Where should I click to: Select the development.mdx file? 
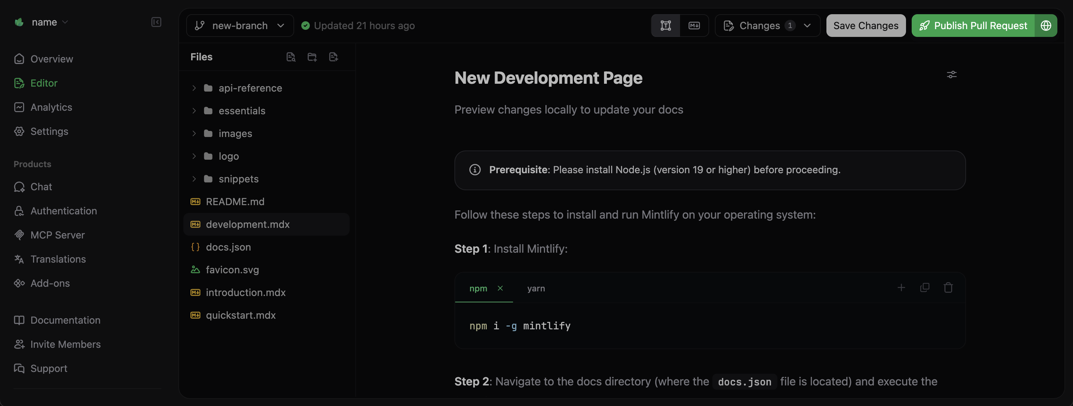click(x=248, y=224)
